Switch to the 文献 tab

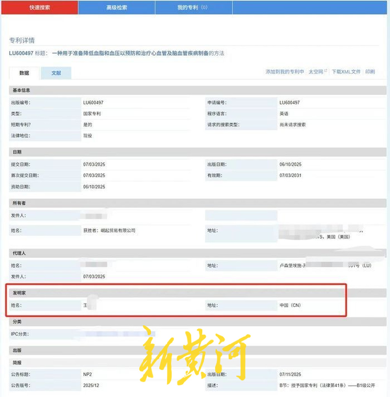tap(56, 73)
